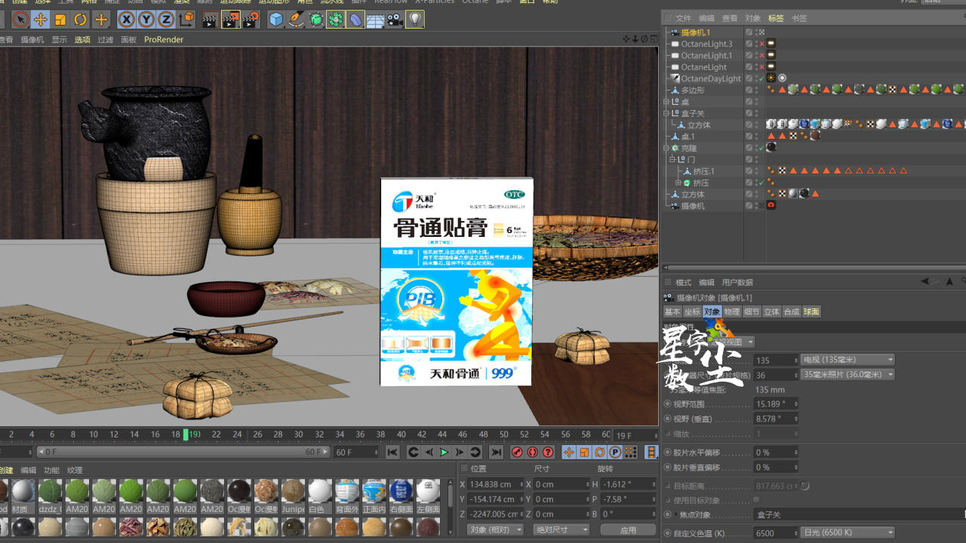Open the spline pen tool

(297, 20)
